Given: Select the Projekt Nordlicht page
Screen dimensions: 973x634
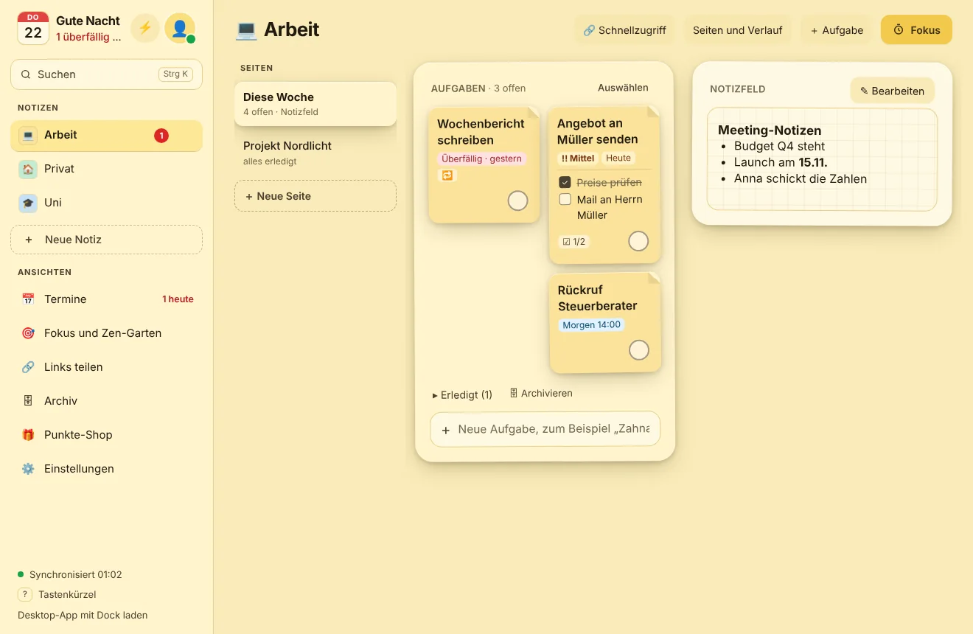Looking at the screenshot, I should click(x=315, y=153).
